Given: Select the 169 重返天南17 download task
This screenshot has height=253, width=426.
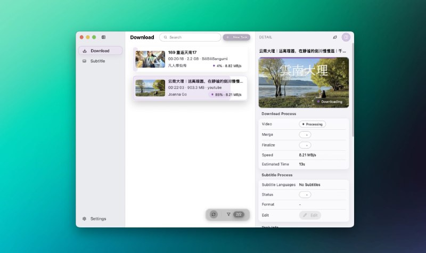Looking at the screenshot, I should (x=190, y=59).
